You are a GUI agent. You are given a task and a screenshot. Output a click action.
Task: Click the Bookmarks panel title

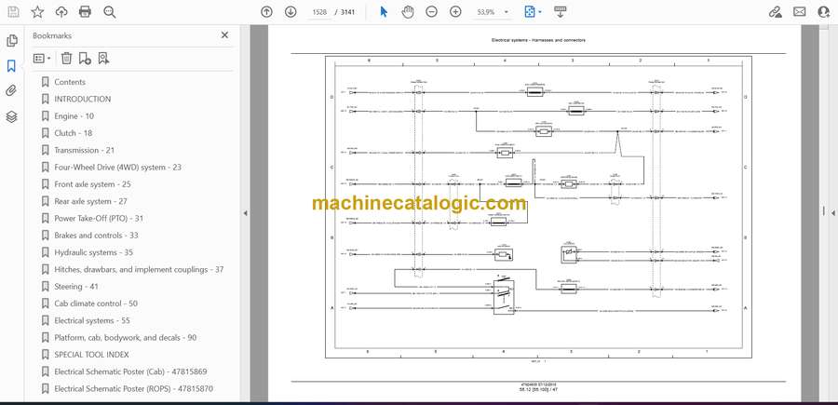click(52, 35)
